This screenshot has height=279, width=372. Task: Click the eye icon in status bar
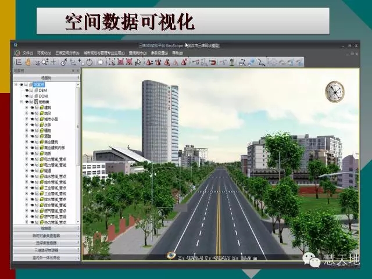click(171, 255)
